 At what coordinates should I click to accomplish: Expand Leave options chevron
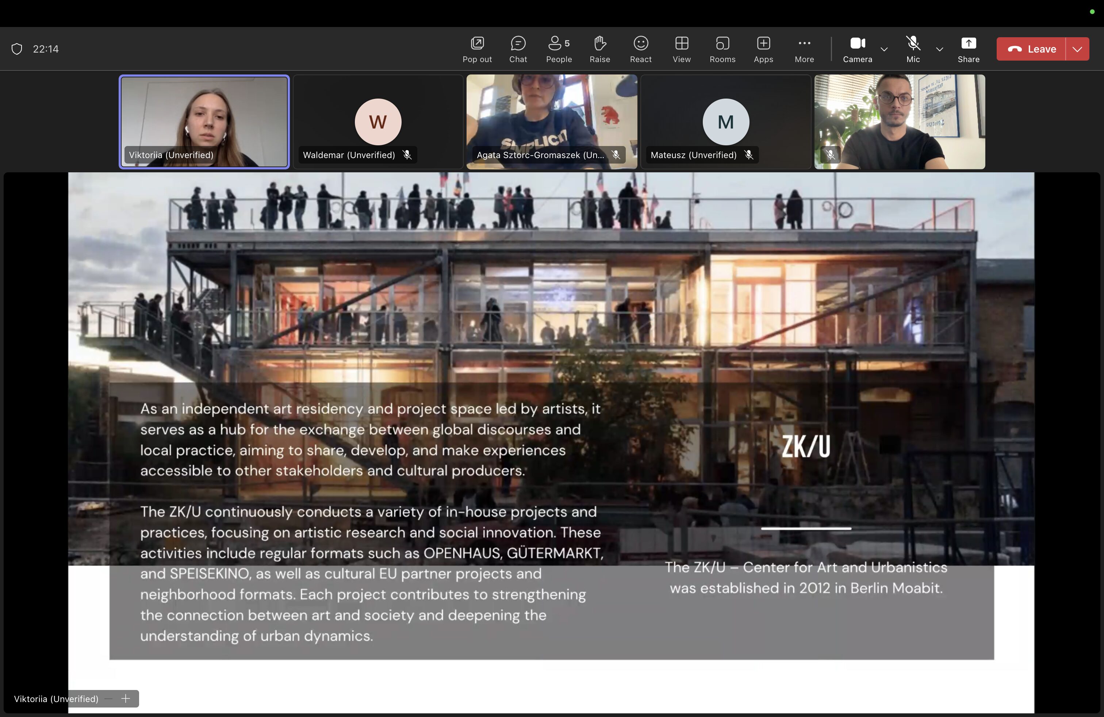(x=1078, y=49)
